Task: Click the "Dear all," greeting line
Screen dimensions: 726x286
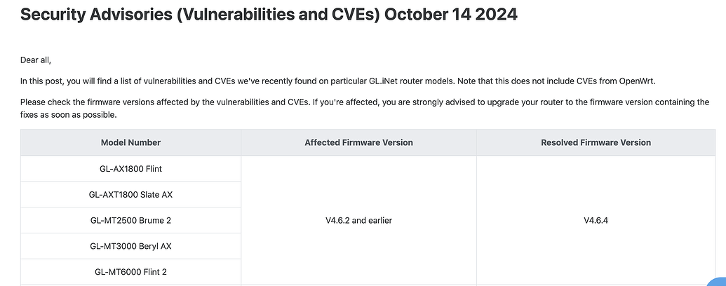Action: pyautogui.click(x=36, y=61)
